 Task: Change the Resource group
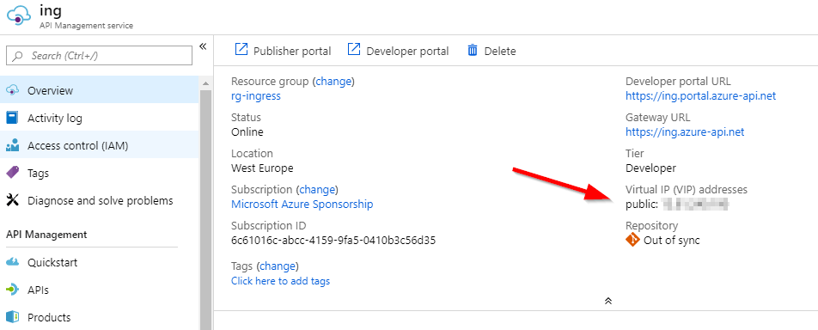tap(333, 82)
